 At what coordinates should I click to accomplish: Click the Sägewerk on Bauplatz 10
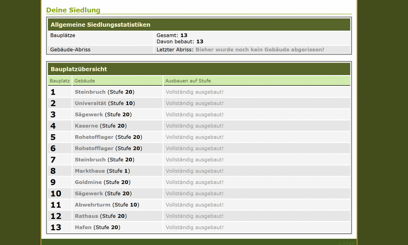(89, 193)
